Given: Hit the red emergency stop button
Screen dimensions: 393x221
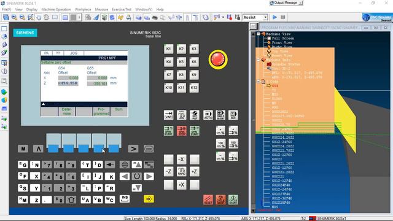Looking at the screenshot, I should (218, 60).
